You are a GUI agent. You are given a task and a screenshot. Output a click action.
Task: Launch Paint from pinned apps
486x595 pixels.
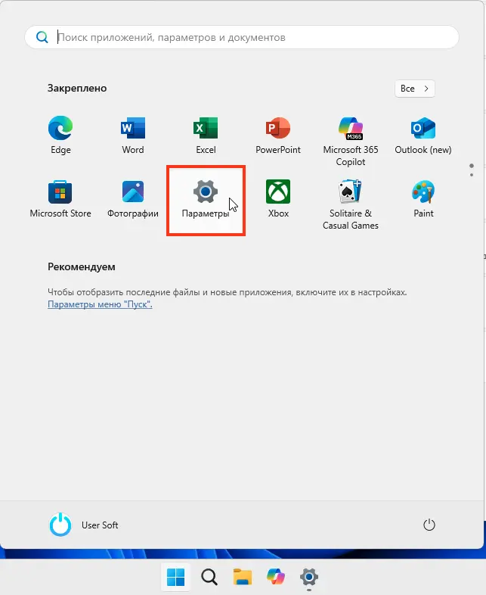(423, 199)
